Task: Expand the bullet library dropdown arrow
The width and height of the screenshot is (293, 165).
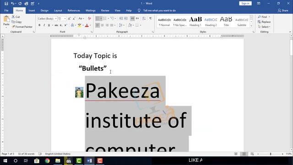Action: [101, 18]
